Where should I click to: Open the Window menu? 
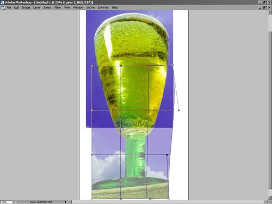tap(78, 8)
